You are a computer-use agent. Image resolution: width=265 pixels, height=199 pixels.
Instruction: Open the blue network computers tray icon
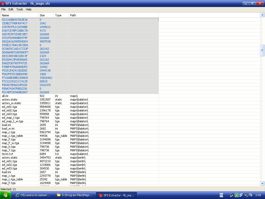241,195
